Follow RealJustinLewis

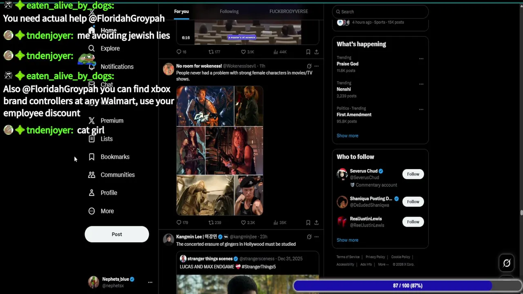point(413,222)
